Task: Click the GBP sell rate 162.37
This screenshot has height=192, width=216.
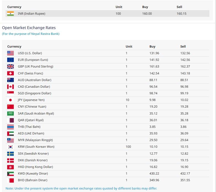Action: click(185, 66)
